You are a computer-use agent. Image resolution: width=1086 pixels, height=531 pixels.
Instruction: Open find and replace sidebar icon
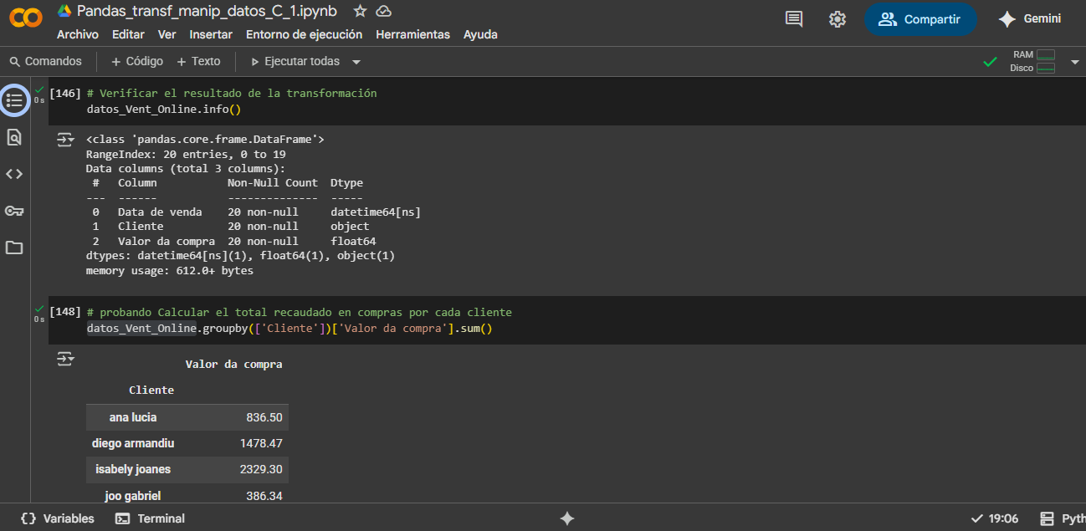click(x=14, y=137)
